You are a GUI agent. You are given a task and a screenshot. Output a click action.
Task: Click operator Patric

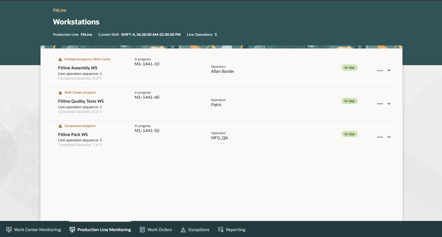tap(217, 105)
